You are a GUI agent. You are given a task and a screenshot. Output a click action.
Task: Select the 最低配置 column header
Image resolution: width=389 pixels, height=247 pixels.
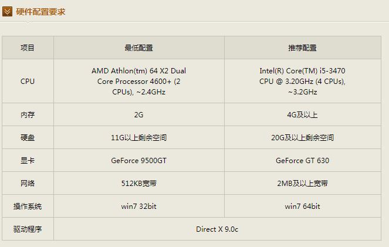point(138,48)
